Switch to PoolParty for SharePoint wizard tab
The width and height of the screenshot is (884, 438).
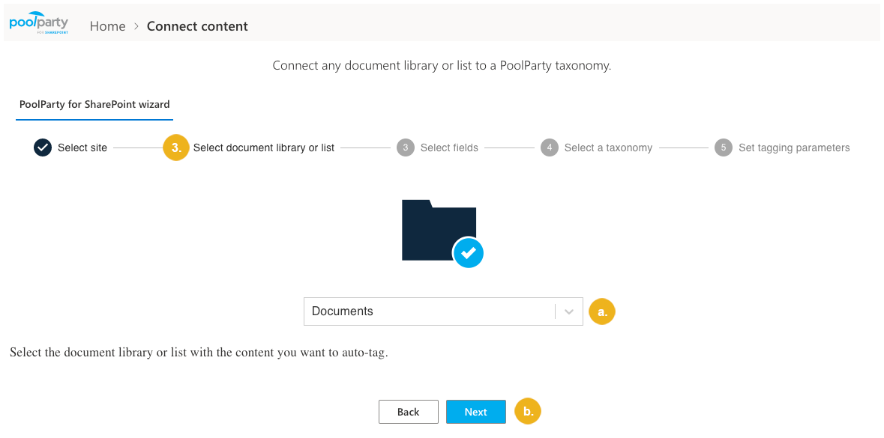click(94, 105)
